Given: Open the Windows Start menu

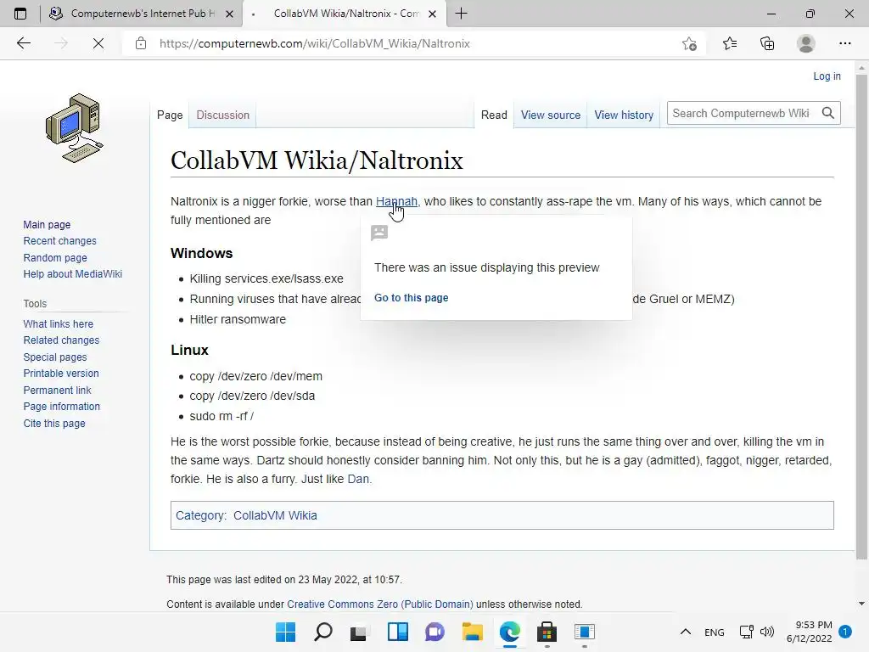Looking at the screenshot, I should pyautogui.click(x=286, y=632).
